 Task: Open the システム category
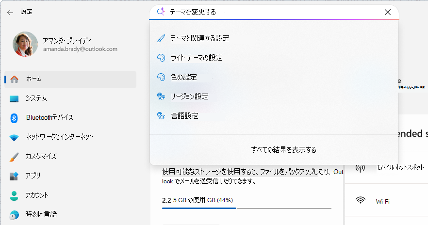click(70, 98)
